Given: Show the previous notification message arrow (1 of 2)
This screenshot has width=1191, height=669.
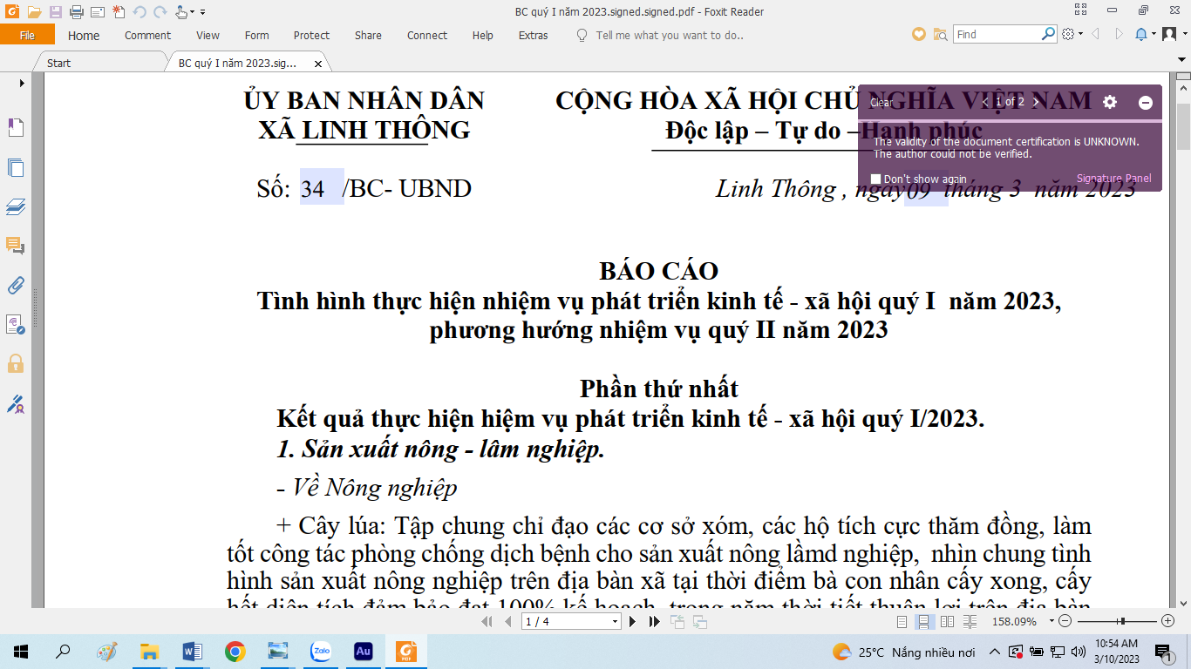Looking at the screenshot, I should [x=985, y=102].
